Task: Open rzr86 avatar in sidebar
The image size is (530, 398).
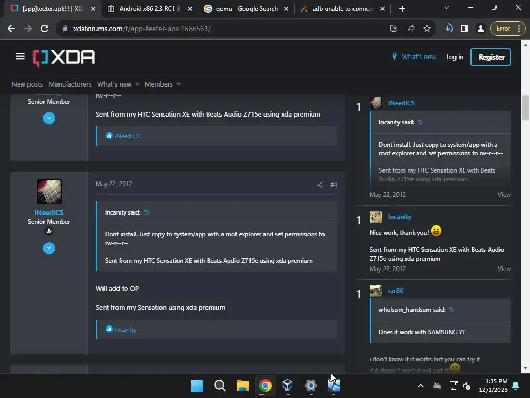Action: point(376,291)
